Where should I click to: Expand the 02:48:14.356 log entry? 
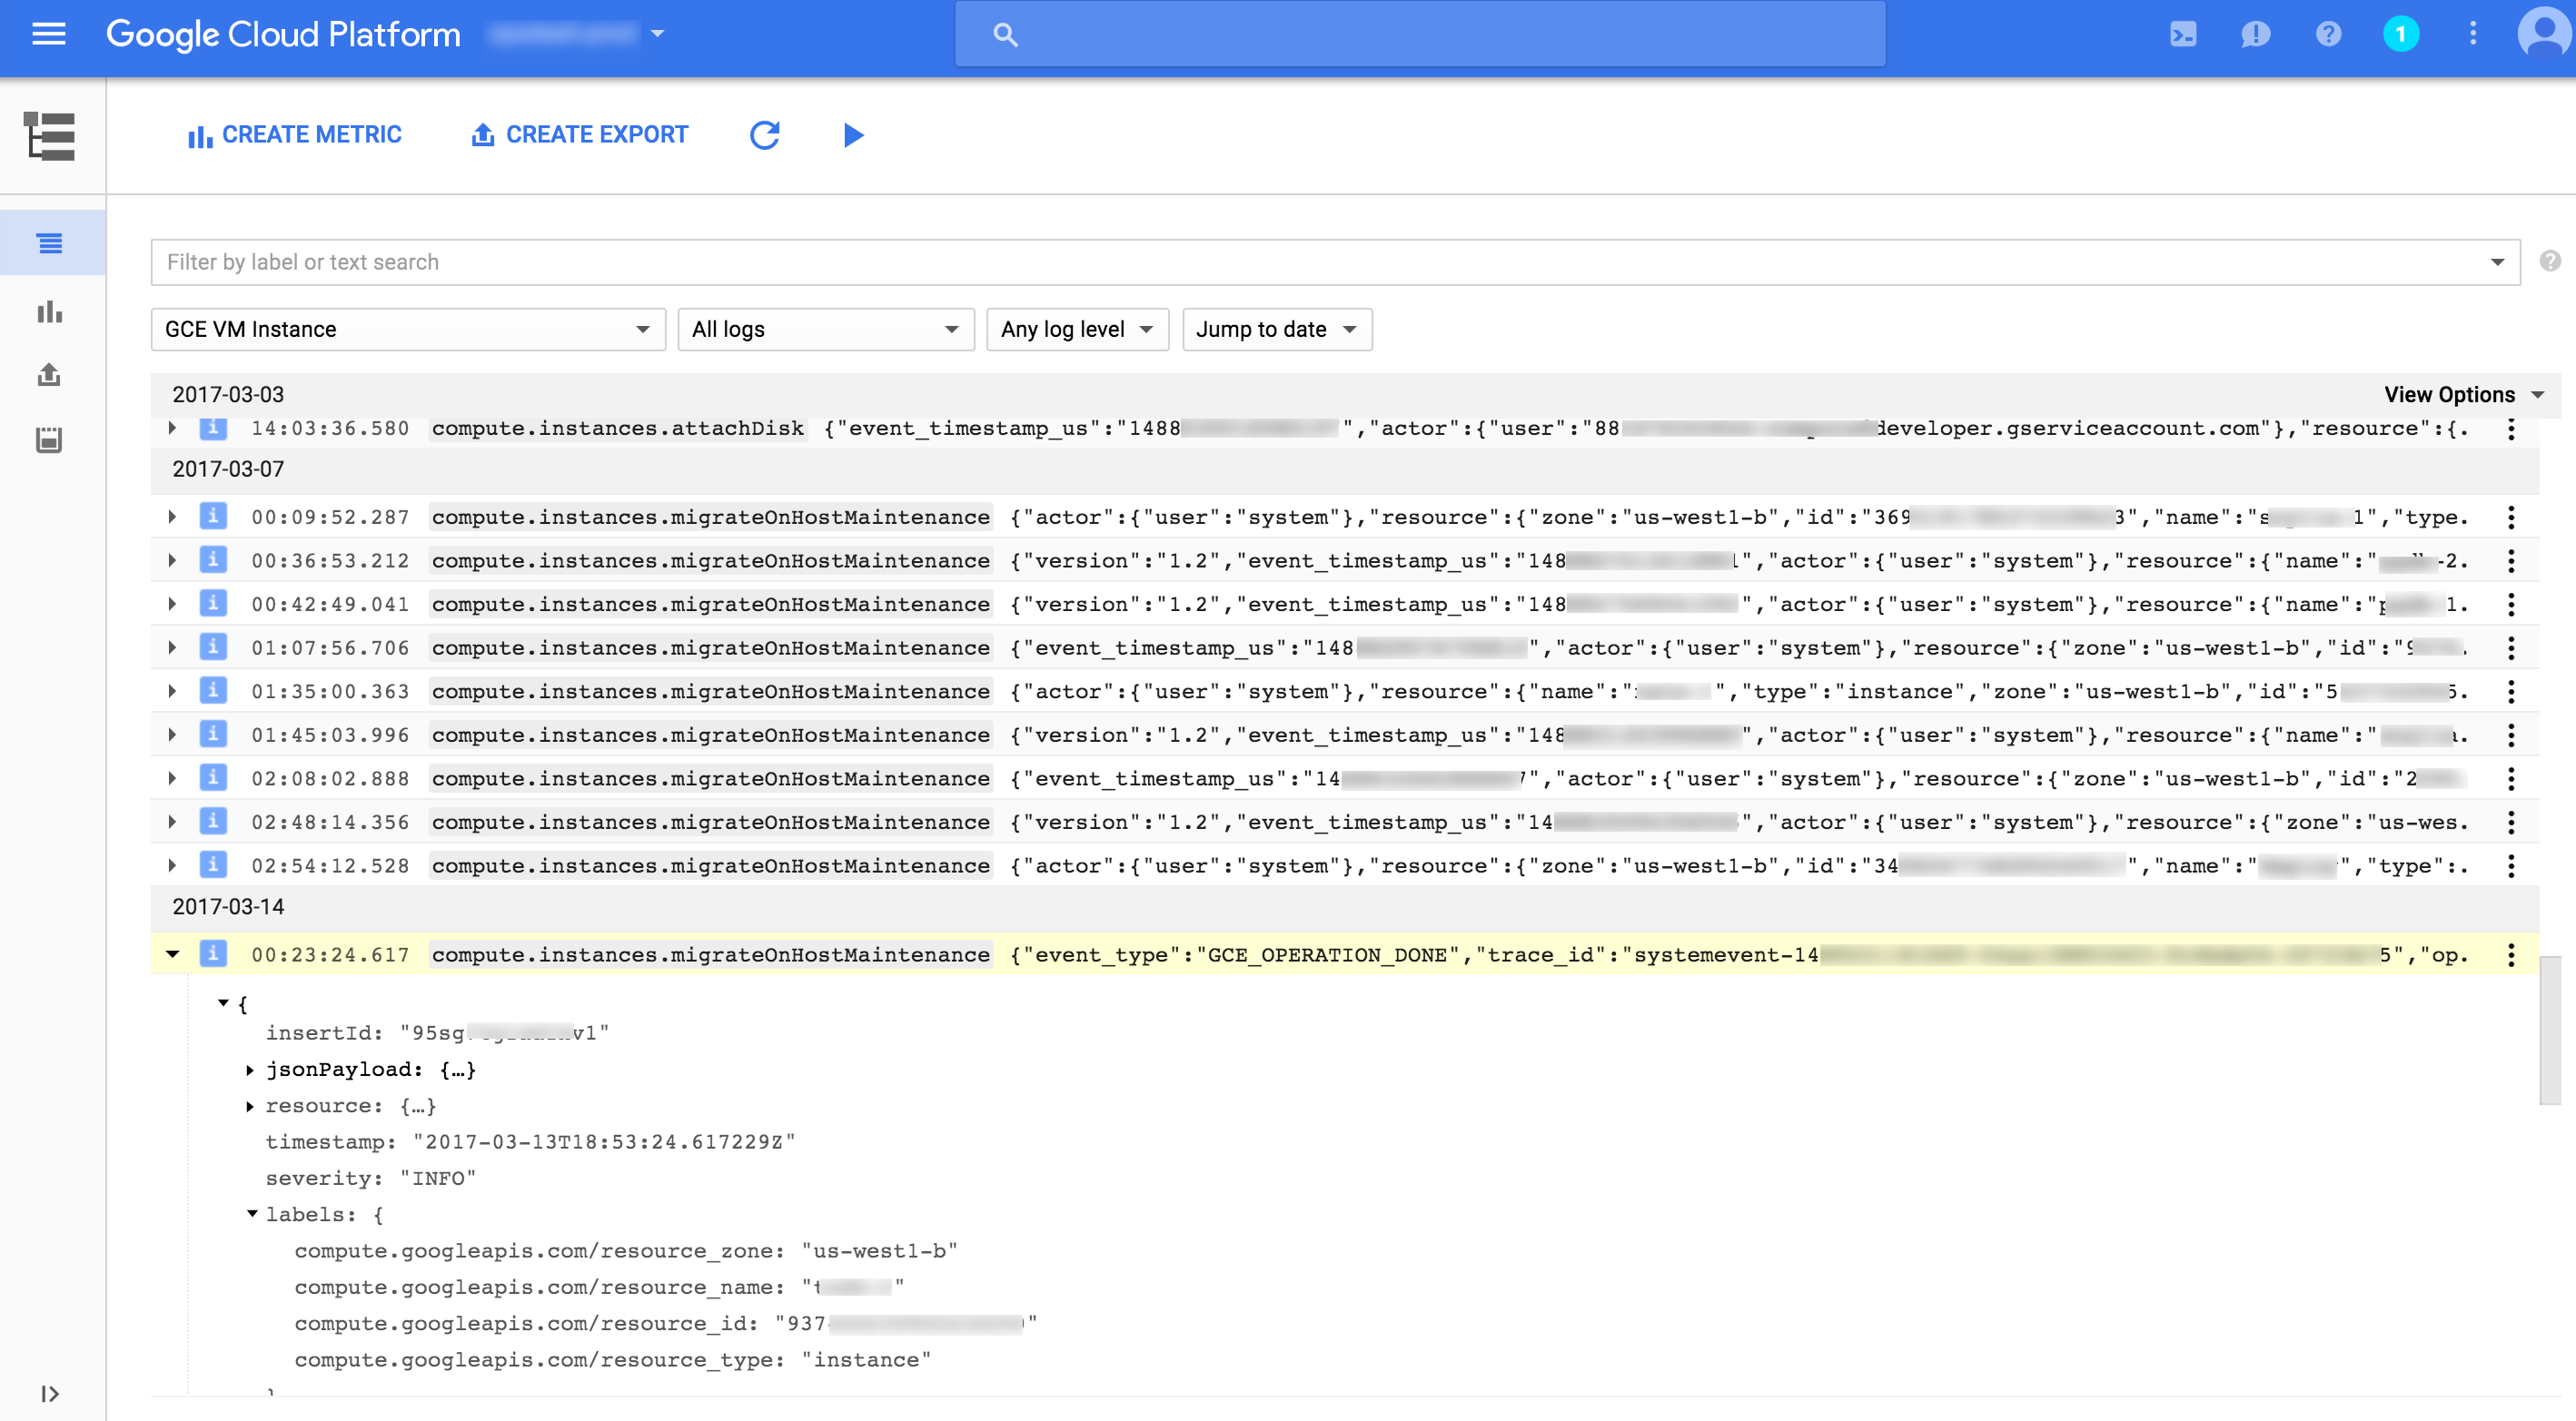tap(172, 822)
